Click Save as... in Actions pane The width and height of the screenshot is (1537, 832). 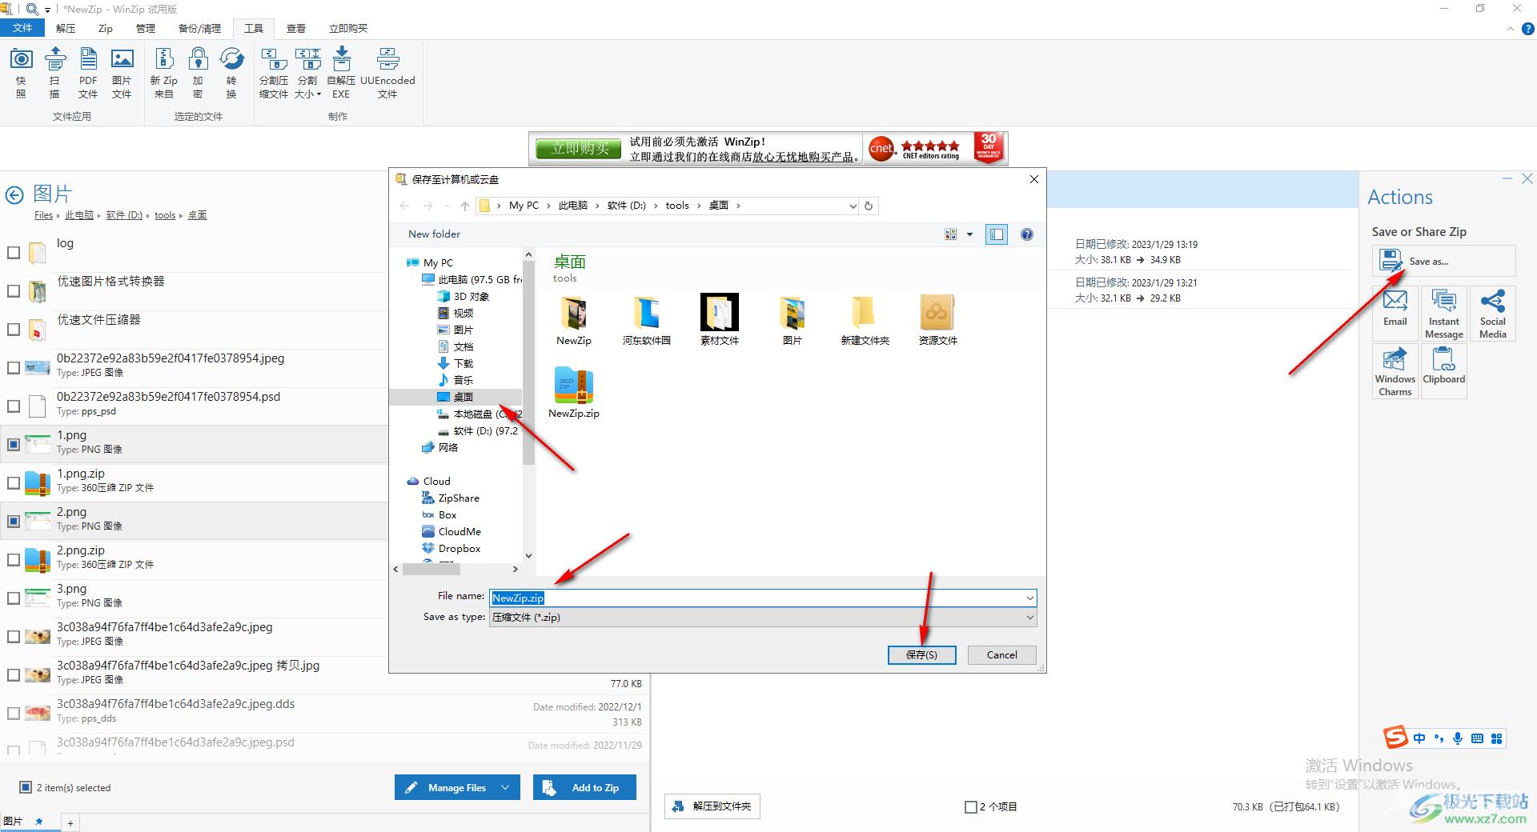(x=1443, y=261)
